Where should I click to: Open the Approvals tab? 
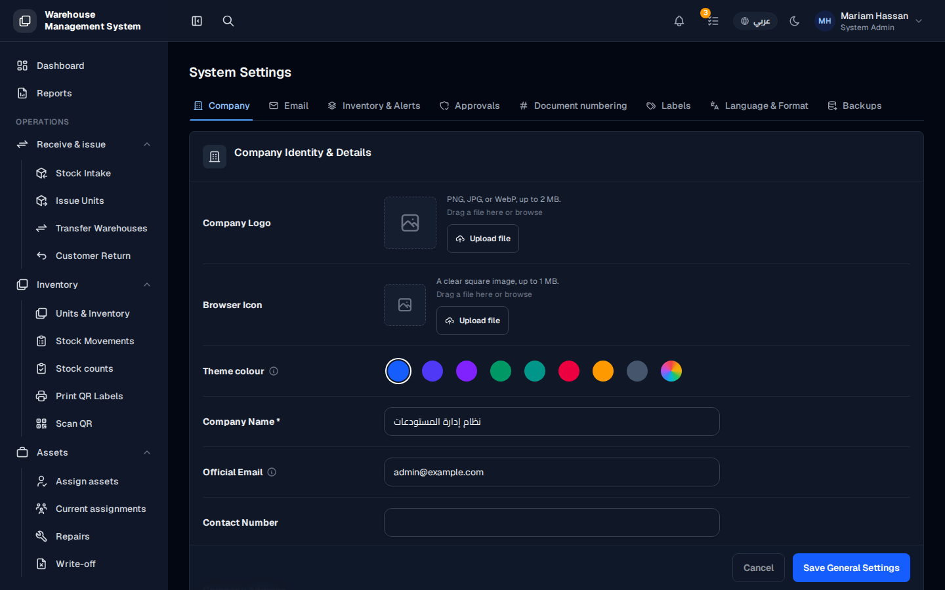[x=470, y=106]
